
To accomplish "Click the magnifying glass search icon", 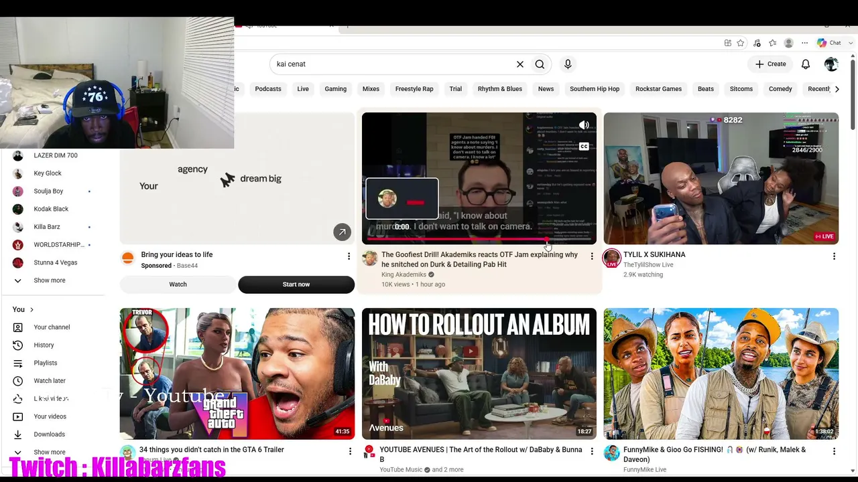I will [x=540, y=64].
